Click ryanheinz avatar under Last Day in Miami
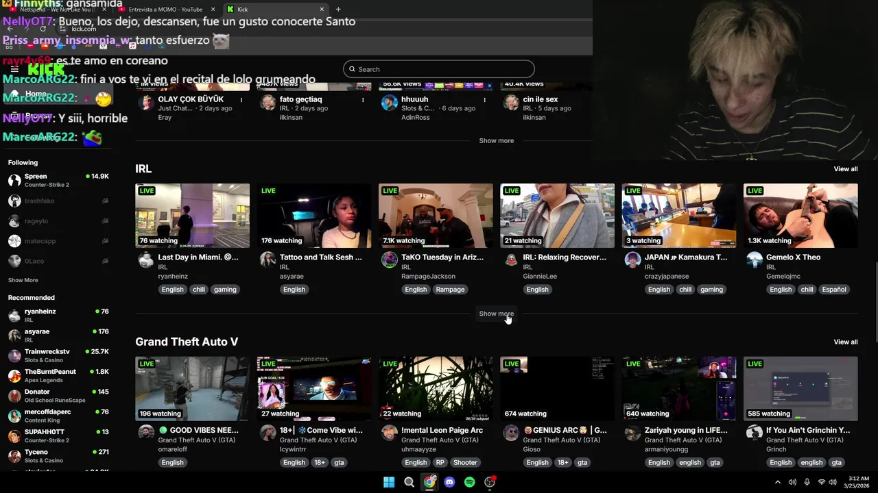The width and height of the screenshot is (878, 493). click(145, 260)
